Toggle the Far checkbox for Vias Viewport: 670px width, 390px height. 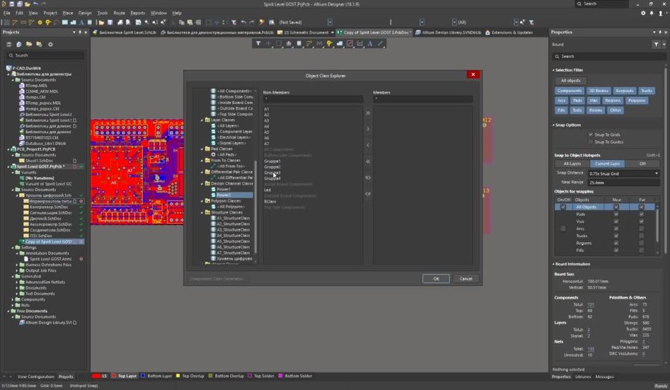[641, 221]
